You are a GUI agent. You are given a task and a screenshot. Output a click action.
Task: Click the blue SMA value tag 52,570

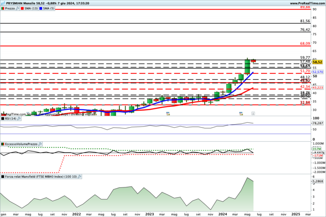click(x=318, y=72)
